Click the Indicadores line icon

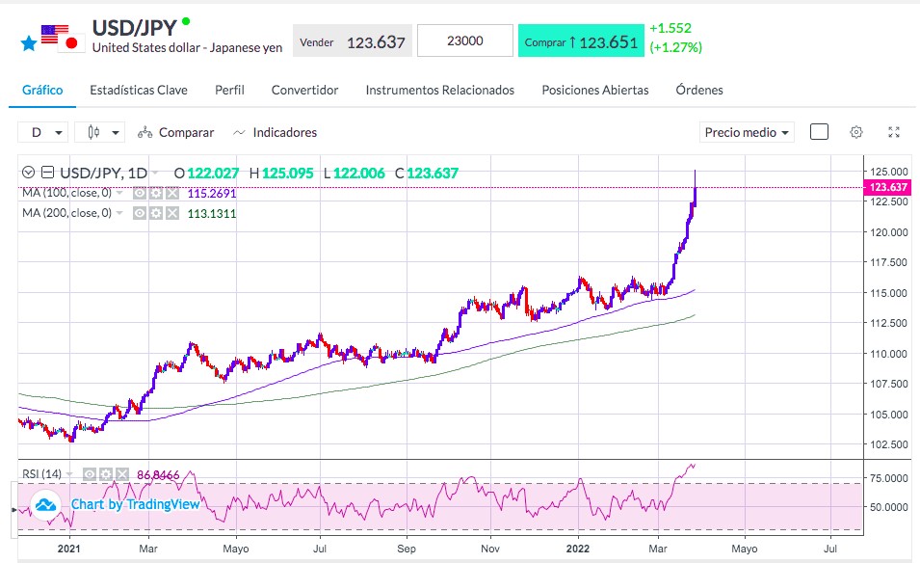(239, 133)
